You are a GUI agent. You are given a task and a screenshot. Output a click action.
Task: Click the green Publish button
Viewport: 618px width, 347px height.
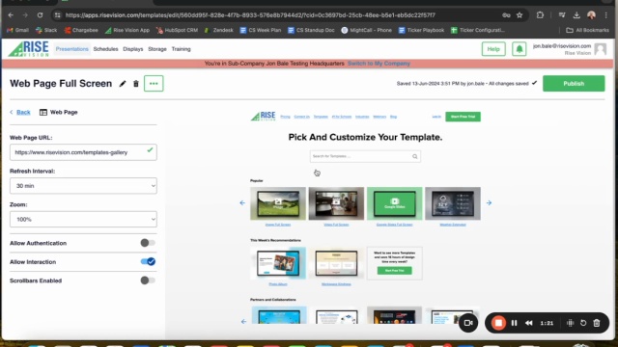tap(574, 84)
